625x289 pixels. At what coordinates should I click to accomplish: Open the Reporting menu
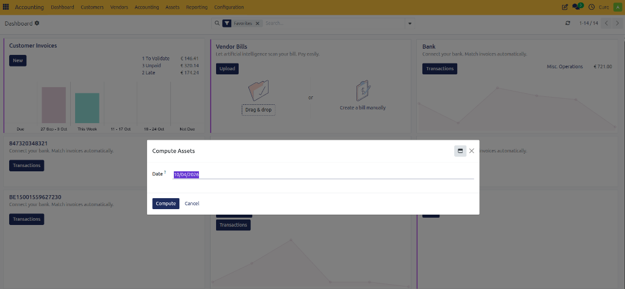pos(197,7)
